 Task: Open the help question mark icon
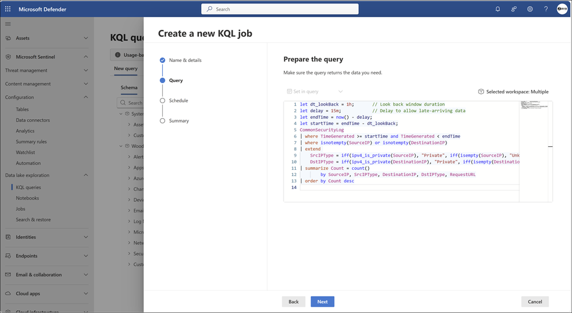coord(546,9)
